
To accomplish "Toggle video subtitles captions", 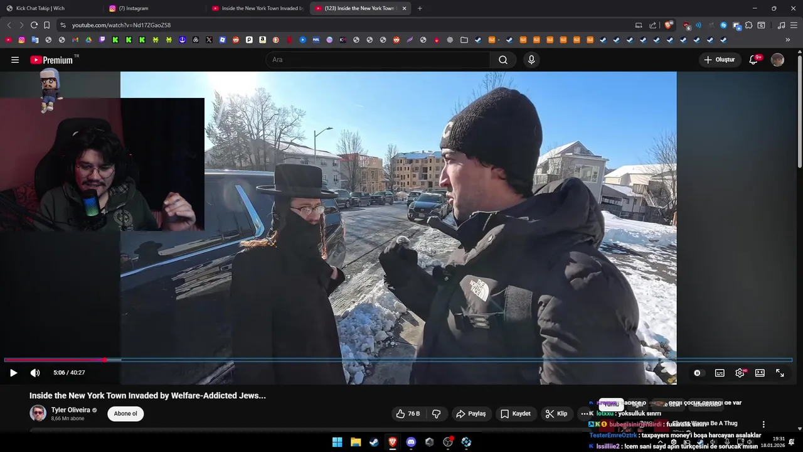I will (x=720, y=373).
